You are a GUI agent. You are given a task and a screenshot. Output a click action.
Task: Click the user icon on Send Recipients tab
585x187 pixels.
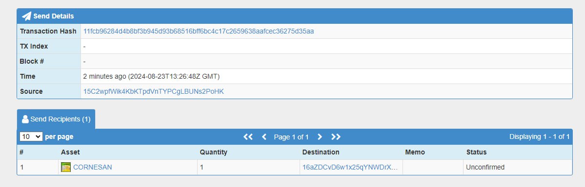pyautogui.click(x=25, y=119)
